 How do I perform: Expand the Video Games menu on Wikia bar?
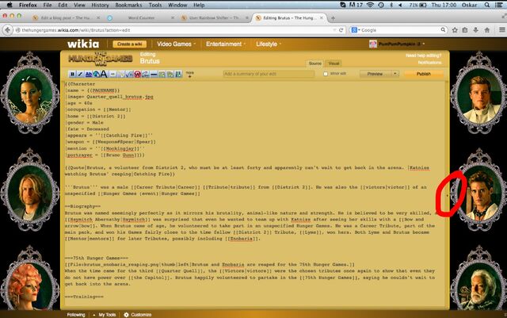click(x=176, y=44)
